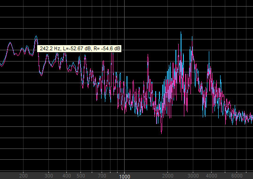Click the 500 Hz axis label
253x179 pixels.
pos(81,176)
